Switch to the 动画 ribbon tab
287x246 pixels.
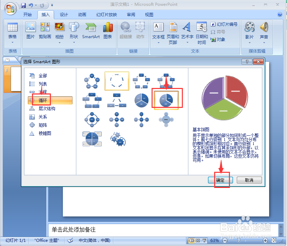pos(82,15)
